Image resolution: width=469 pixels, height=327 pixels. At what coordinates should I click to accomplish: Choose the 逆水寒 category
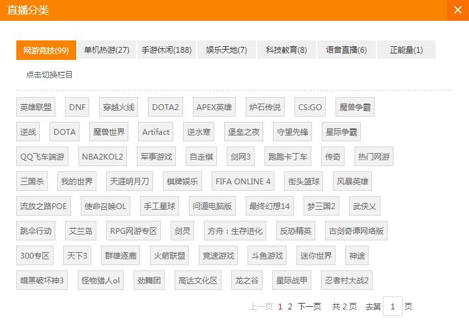[199, 132]
